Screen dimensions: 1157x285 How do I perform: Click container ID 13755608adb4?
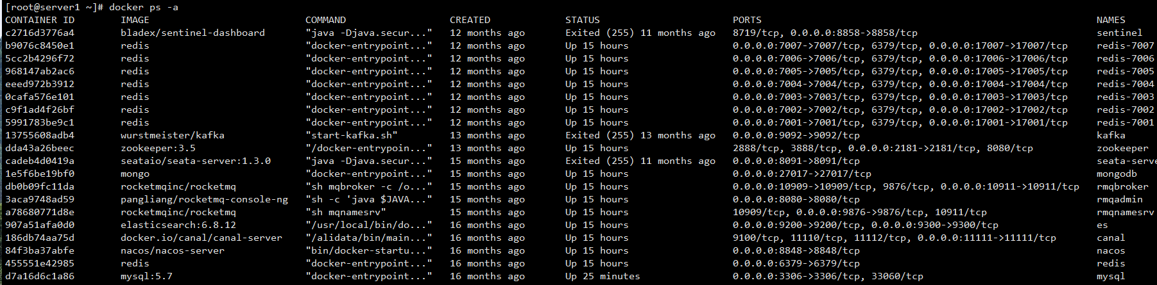pyautogui.click(x=40, y=135)
